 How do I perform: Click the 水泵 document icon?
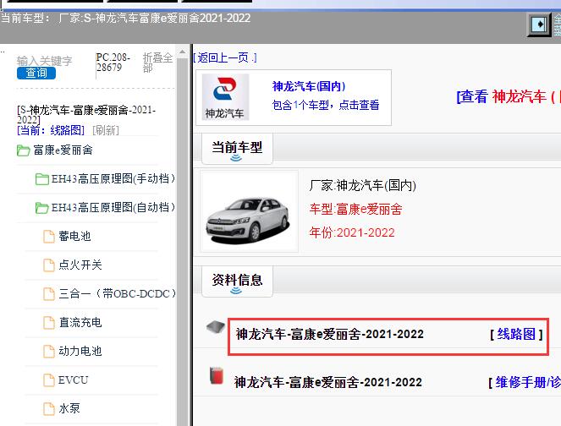pos(49,409)
